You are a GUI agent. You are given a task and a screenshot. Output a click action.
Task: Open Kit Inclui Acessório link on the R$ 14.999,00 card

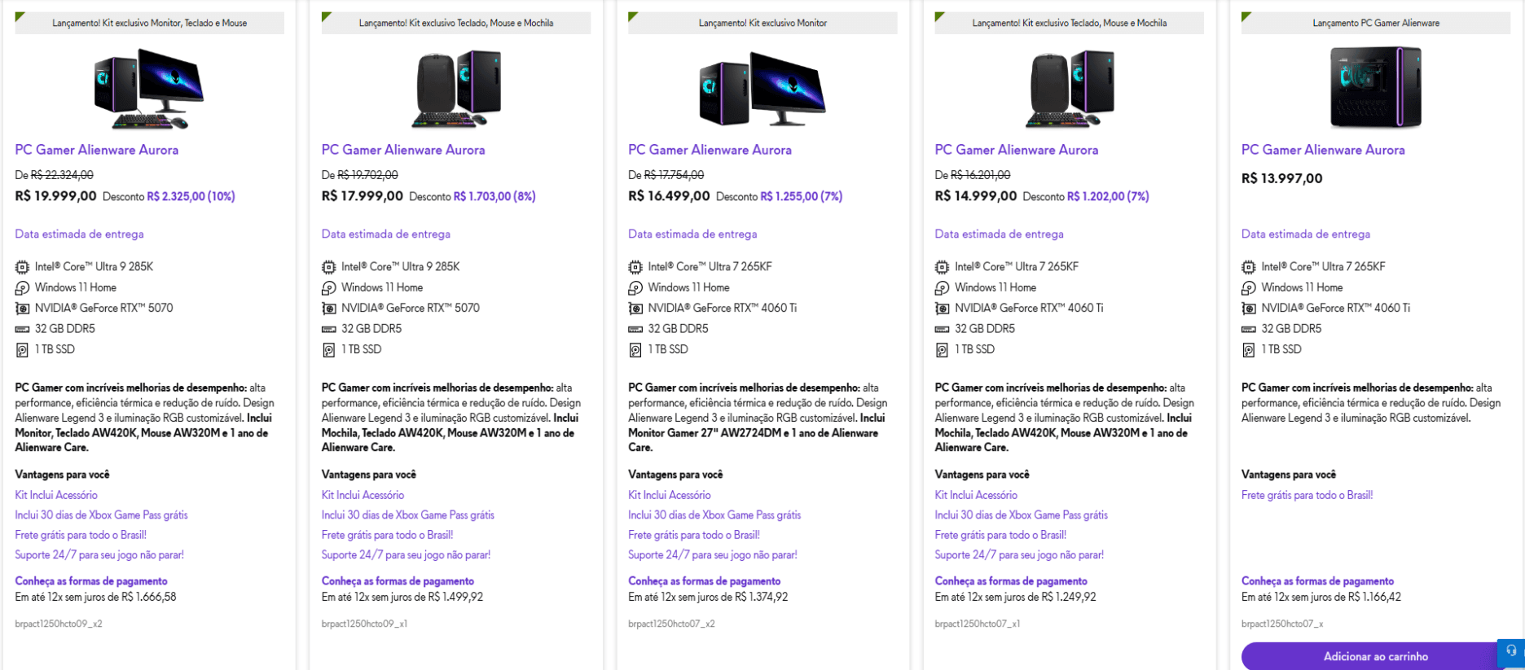click(x=976, y=495)
